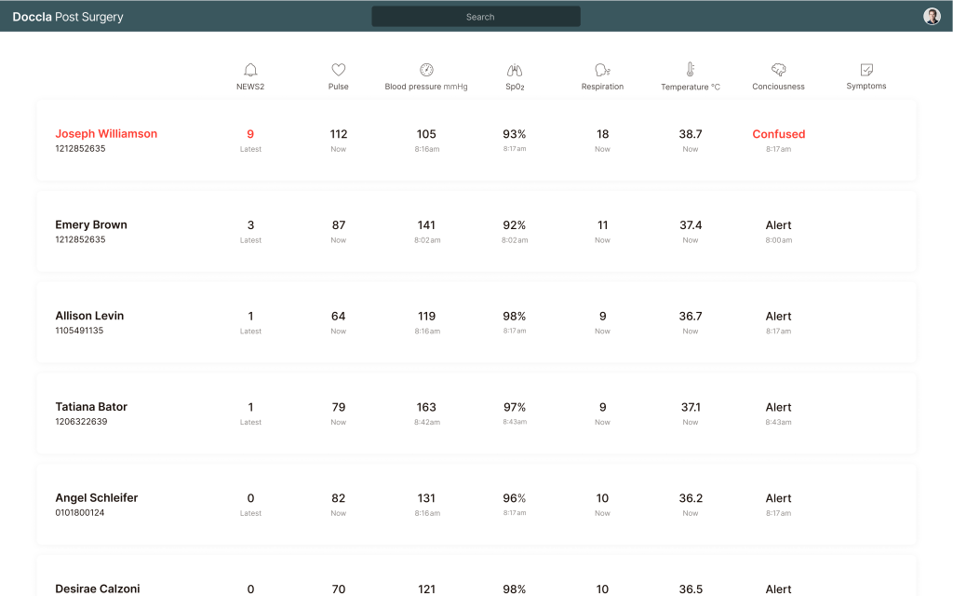Select Angel Schleifer's SpO2 96%
Viewport: 953px width, 596px height.
coord(514,498)
